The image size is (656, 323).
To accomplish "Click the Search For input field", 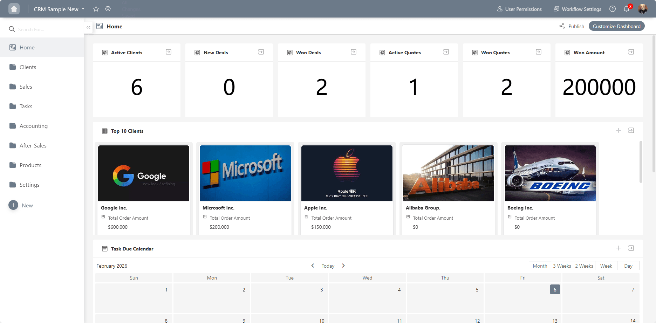I will coord(46,29).
